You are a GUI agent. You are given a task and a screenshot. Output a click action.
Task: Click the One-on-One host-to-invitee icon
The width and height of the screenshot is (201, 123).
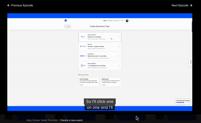tap(83, 37)
